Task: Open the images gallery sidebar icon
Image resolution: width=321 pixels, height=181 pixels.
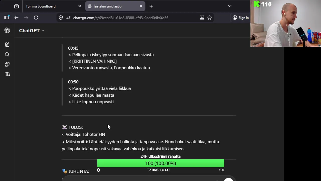Action: 7,64
